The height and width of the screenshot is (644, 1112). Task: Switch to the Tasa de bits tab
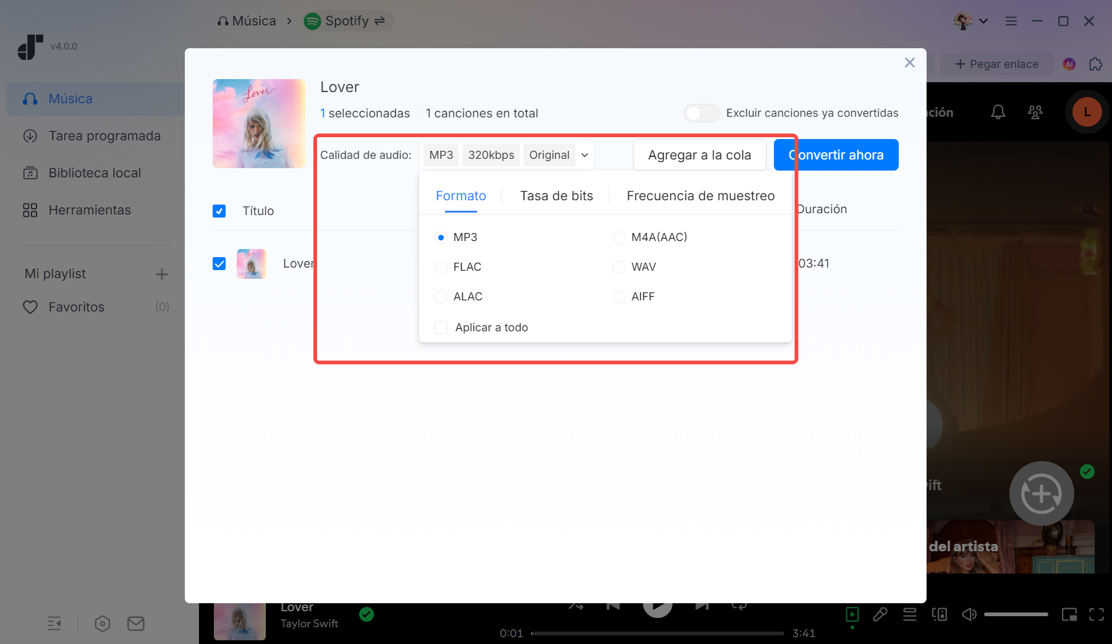click(556, 196)
